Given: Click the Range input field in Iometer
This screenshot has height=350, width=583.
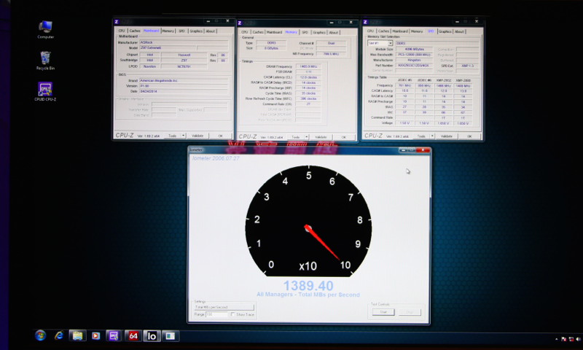Looking at the screenshot, I should point(217,314).
